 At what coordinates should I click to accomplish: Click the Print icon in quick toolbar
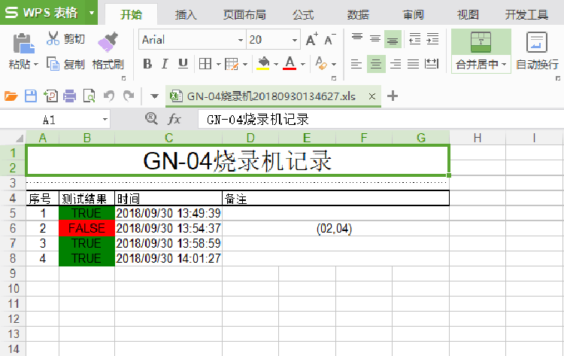(x=70, y=96)
